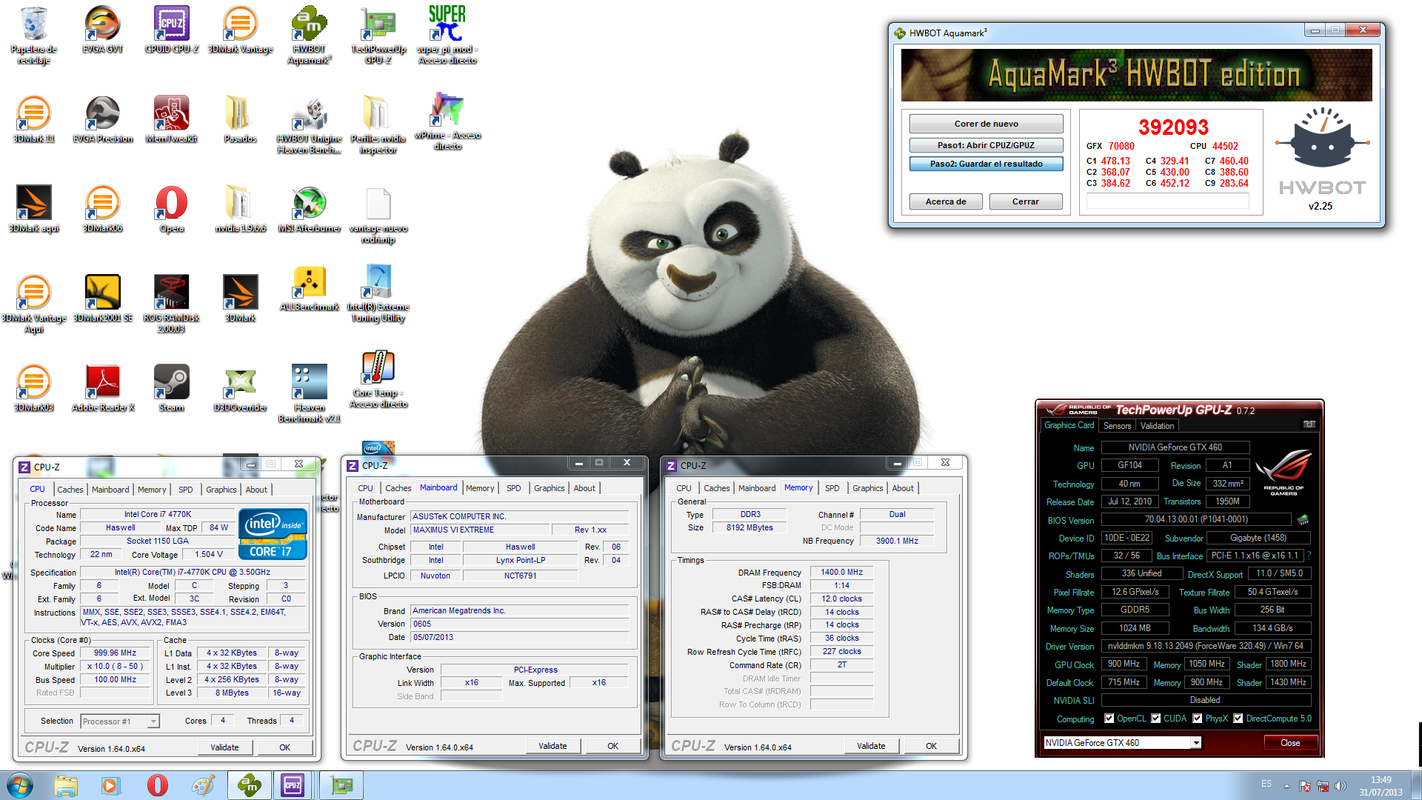Launch HWBOT Aquamark desktop shortcut

(310, 35)
